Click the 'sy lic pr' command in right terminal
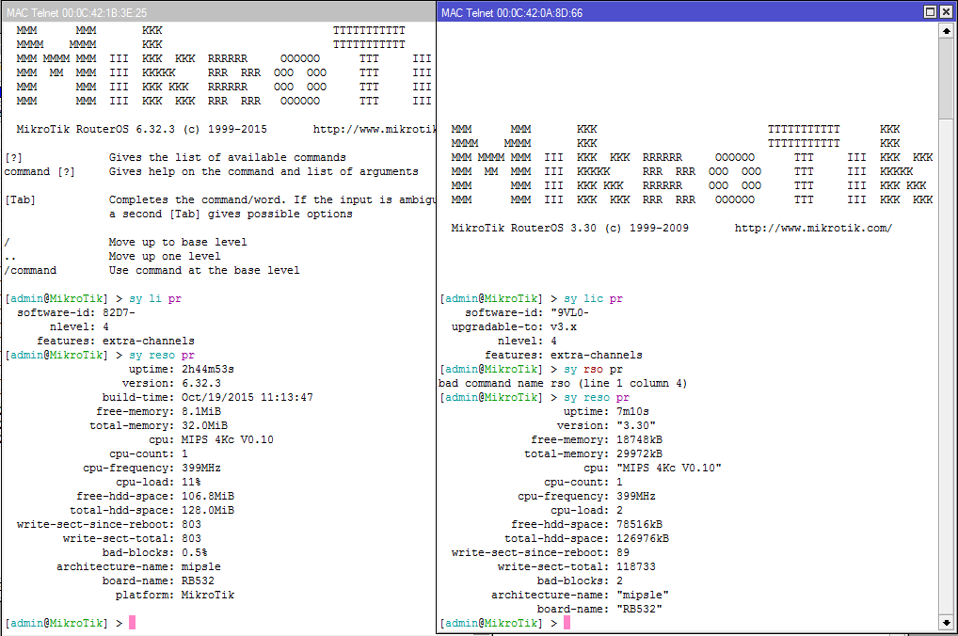The width and height of the screenshot is (958, 636). click(x=593, y=299)
